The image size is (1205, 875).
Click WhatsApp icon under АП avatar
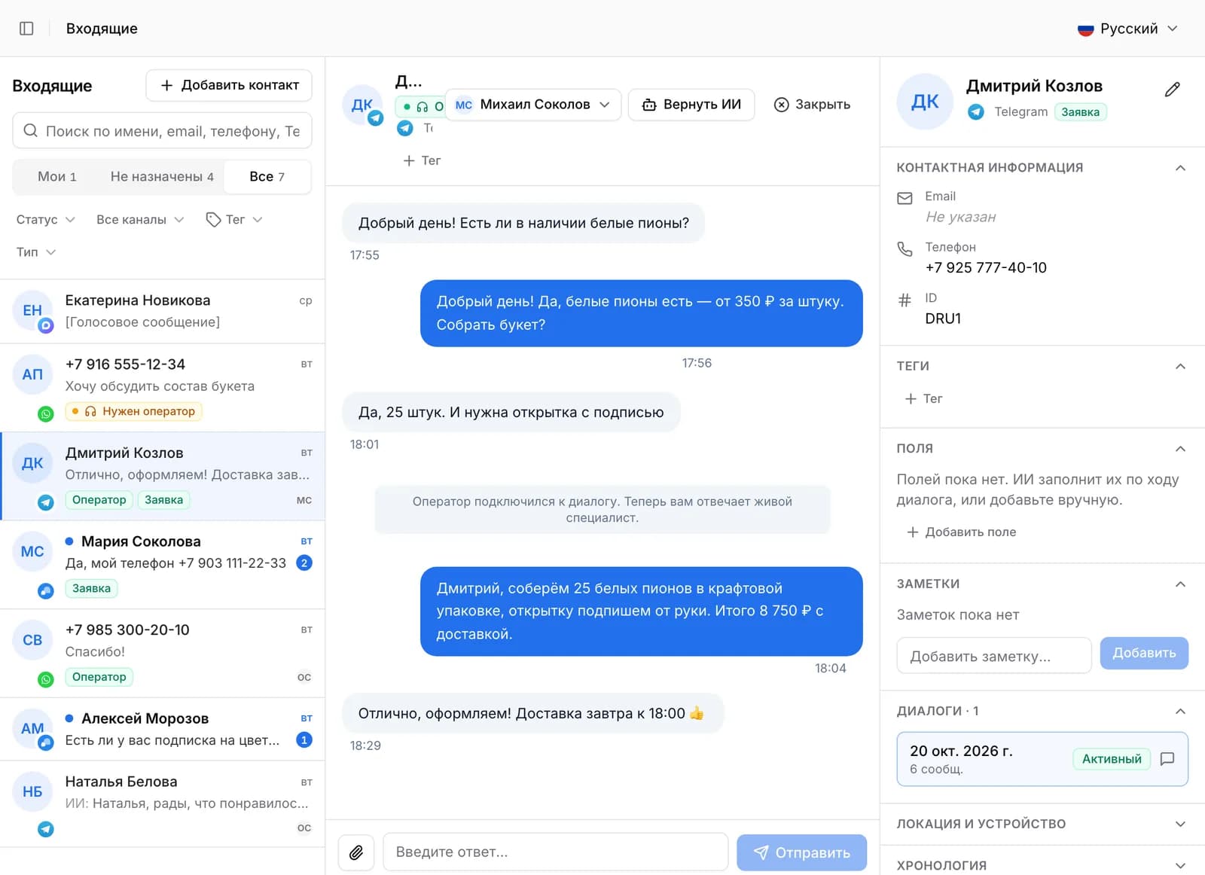click(46, 413)
